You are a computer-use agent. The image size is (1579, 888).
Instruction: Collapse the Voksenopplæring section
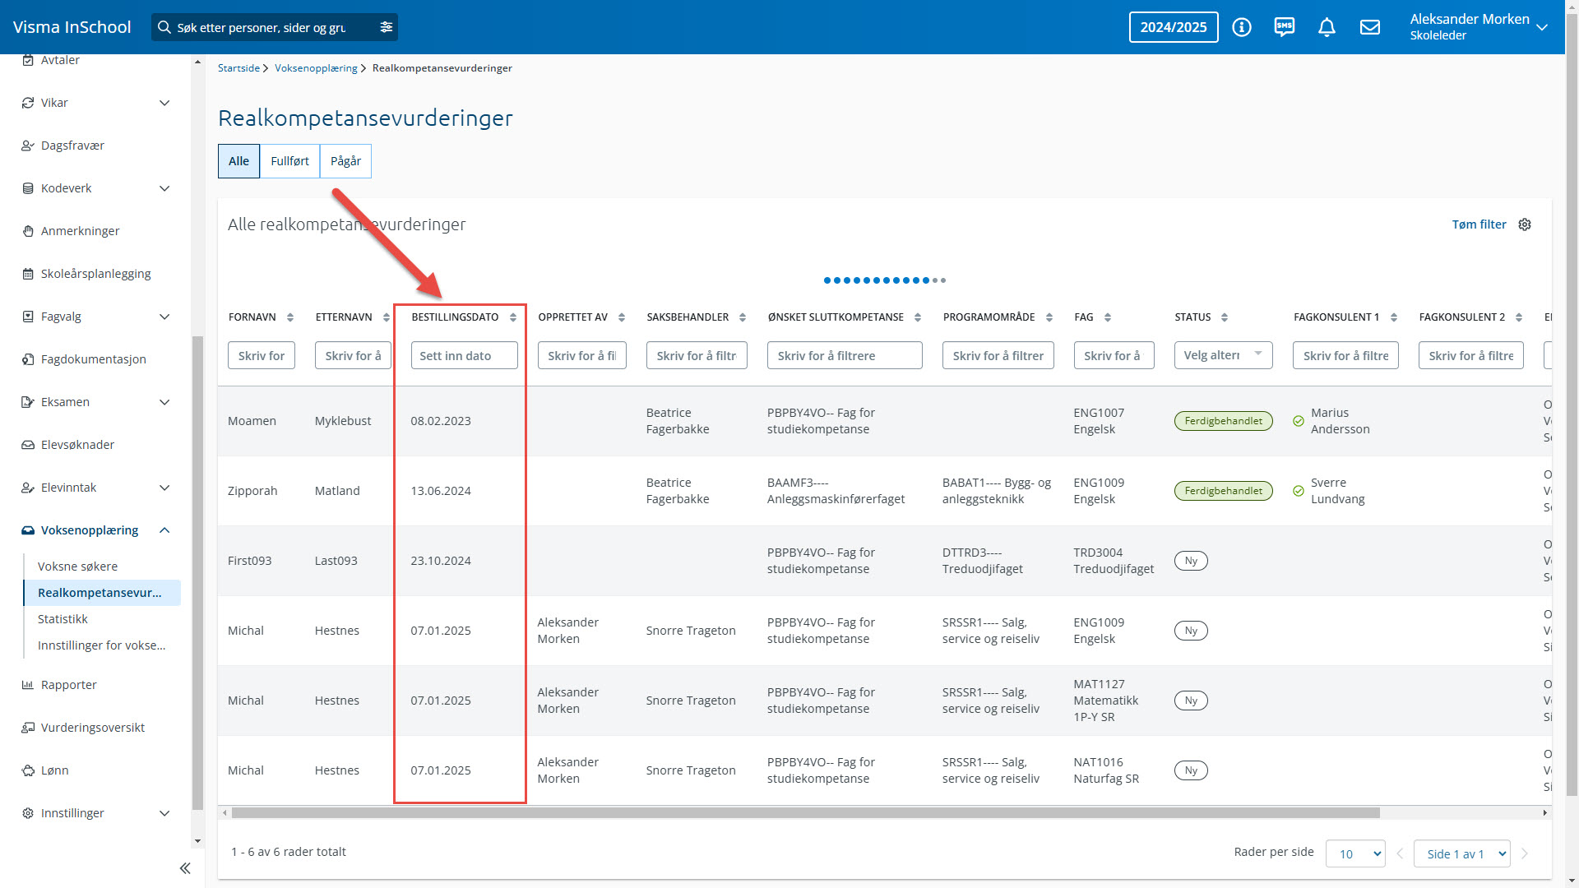164,530
